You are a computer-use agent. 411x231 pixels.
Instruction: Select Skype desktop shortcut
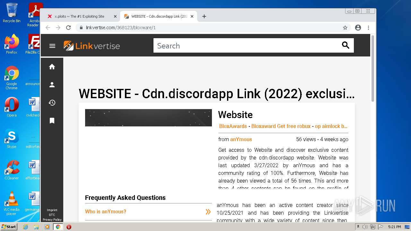[x=12, y=139]
